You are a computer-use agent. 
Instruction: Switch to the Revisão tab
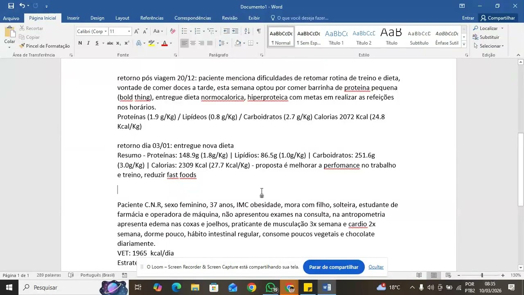coord(230,18)
